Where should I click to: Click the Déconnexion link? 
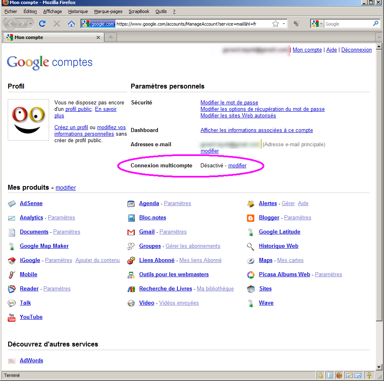[x=356, y=50]
